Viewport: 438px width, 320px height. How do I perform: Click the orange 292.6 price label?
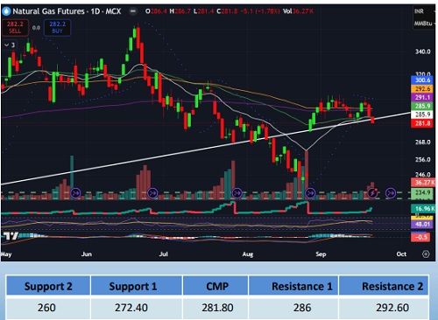[x=422, y=89]
